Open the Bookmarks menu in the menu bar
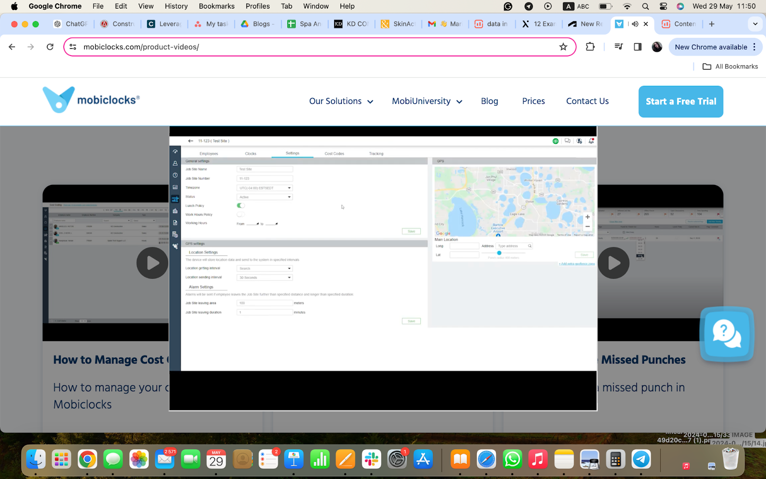766x479 pixels. pos(216,6)
